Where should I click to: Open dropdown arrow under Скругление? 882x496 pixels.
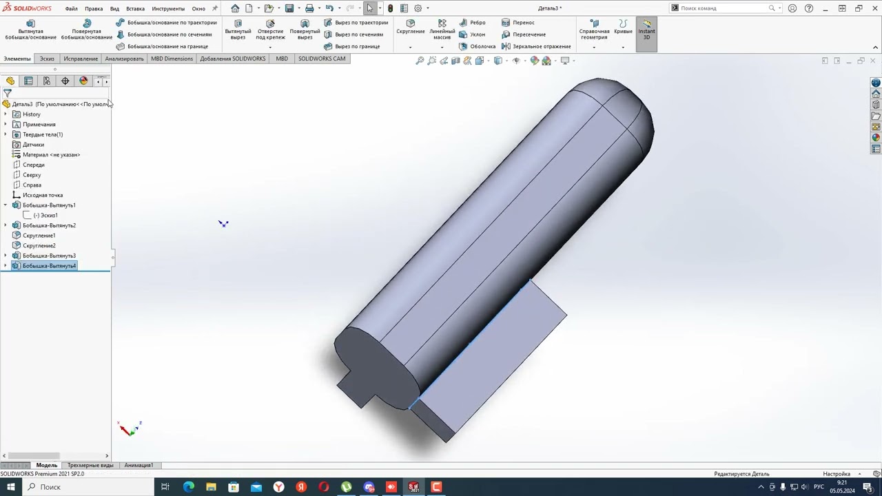click(x=410, y=47)
